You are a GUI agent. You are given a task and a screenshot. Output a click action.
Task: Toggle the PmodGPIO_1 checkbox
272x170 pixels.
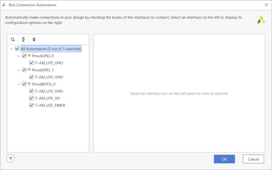coord(24,70)
